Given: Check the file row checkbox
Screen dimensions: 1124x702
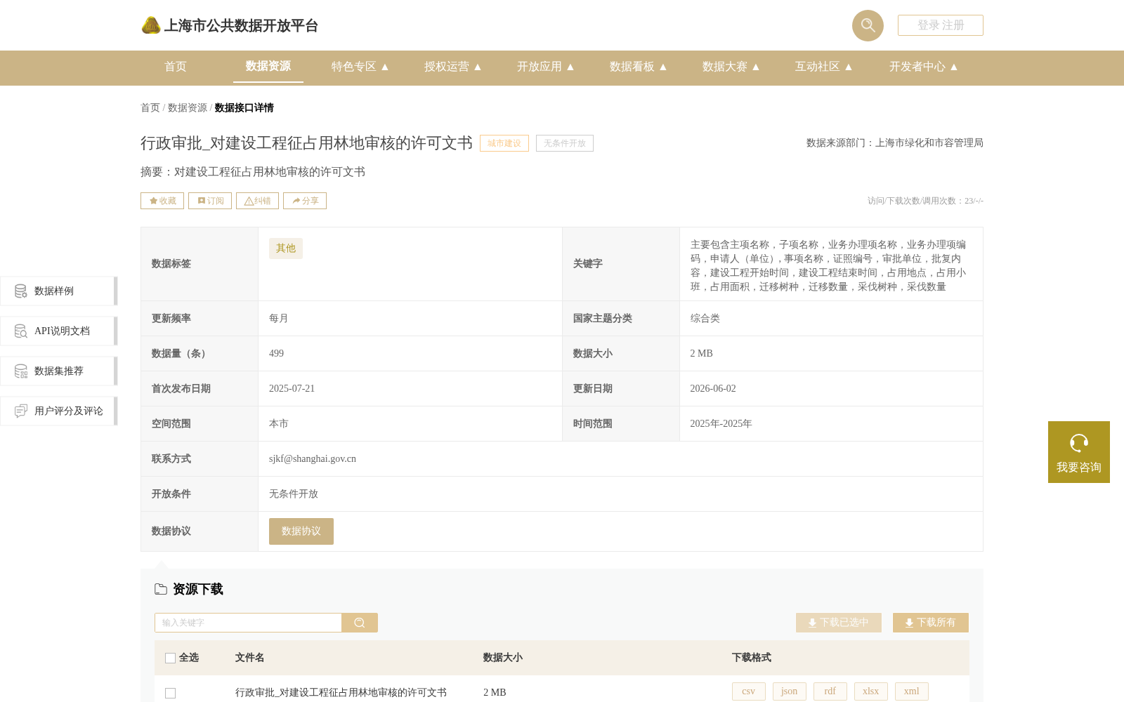Looking at the screenshot, I should 170,693.
